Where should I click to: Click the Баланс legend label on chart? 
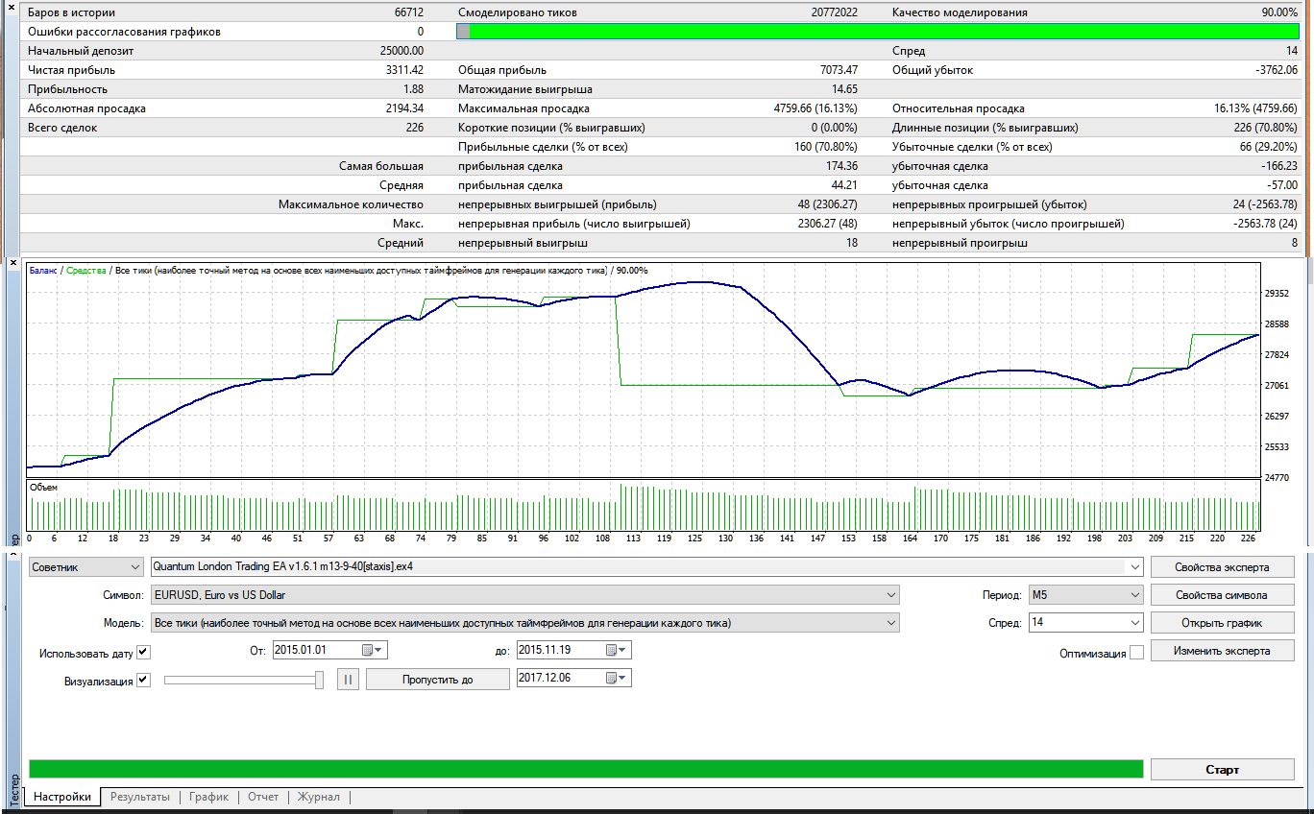pos(43,271)
